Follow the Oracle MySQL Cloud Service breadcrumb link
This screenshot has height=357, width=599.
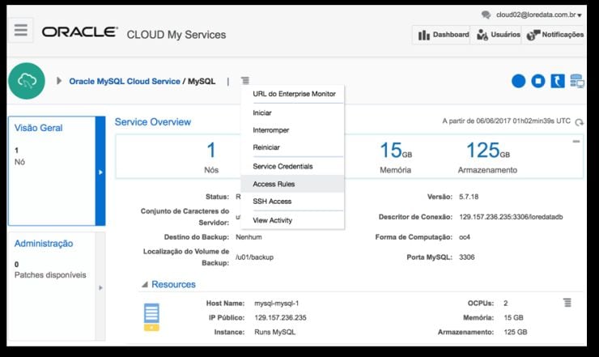pos(123,81)
